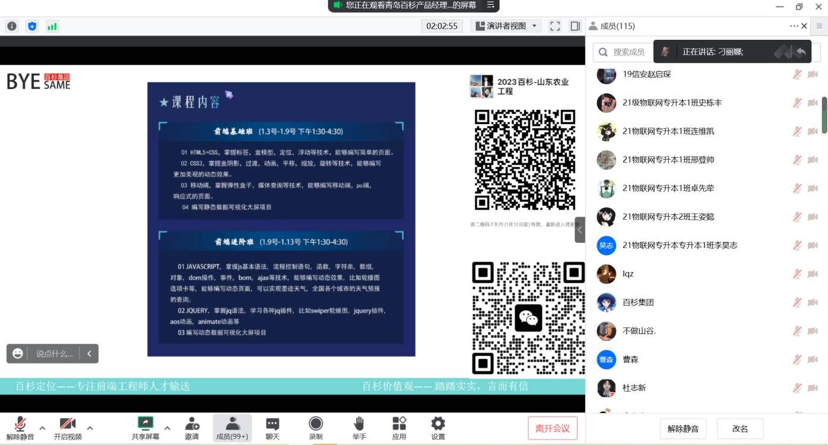Turn on video camera

click(68, 428)
